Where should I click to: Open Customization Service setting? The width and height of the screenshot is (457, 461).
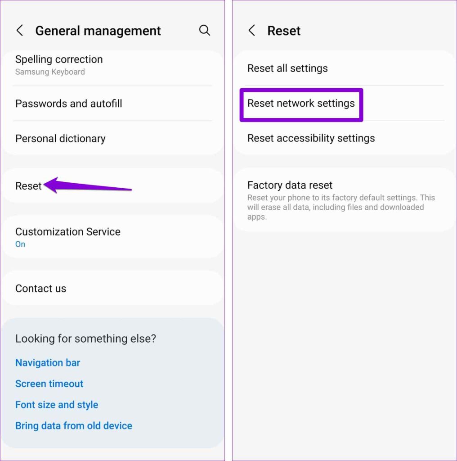pyautogui.click(x=68, y=237)
